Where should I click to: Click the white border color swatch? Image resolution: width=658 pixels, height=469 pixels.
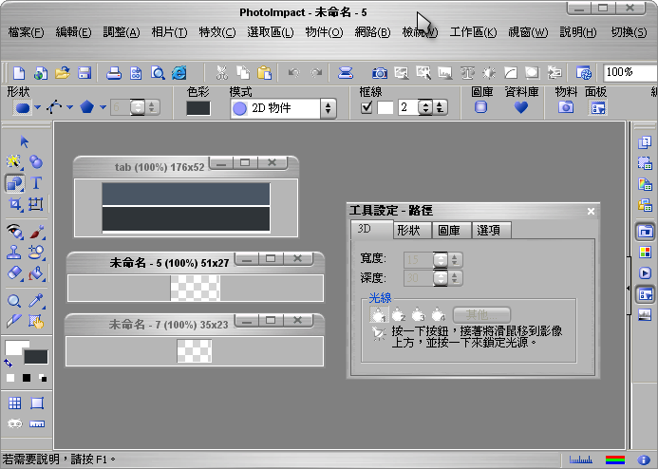click(385, 108)
